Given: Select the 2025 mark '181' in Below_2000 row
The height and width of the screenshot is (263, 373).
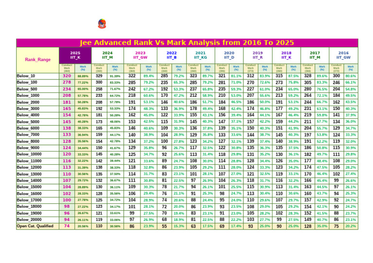Looking at the screenshot, I should click(67, 102).
